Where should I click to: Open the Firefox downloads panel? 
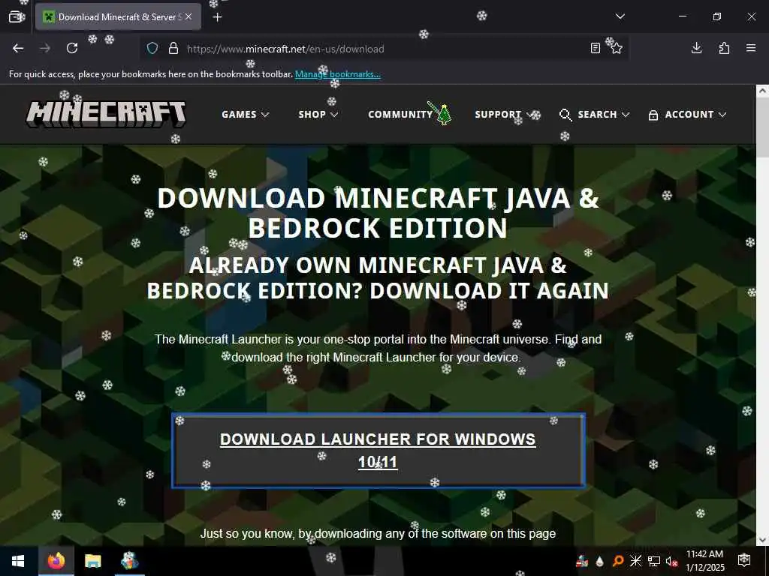[696, 48]
